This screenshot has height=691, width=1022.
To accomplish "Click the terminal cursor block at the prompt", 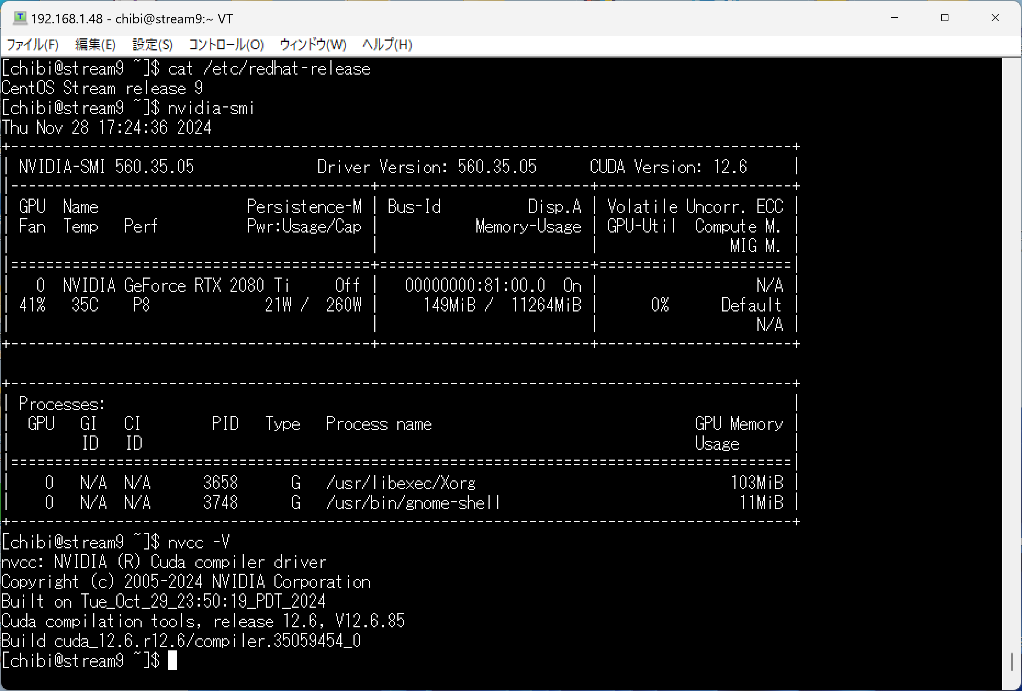I will pos(172,661).
